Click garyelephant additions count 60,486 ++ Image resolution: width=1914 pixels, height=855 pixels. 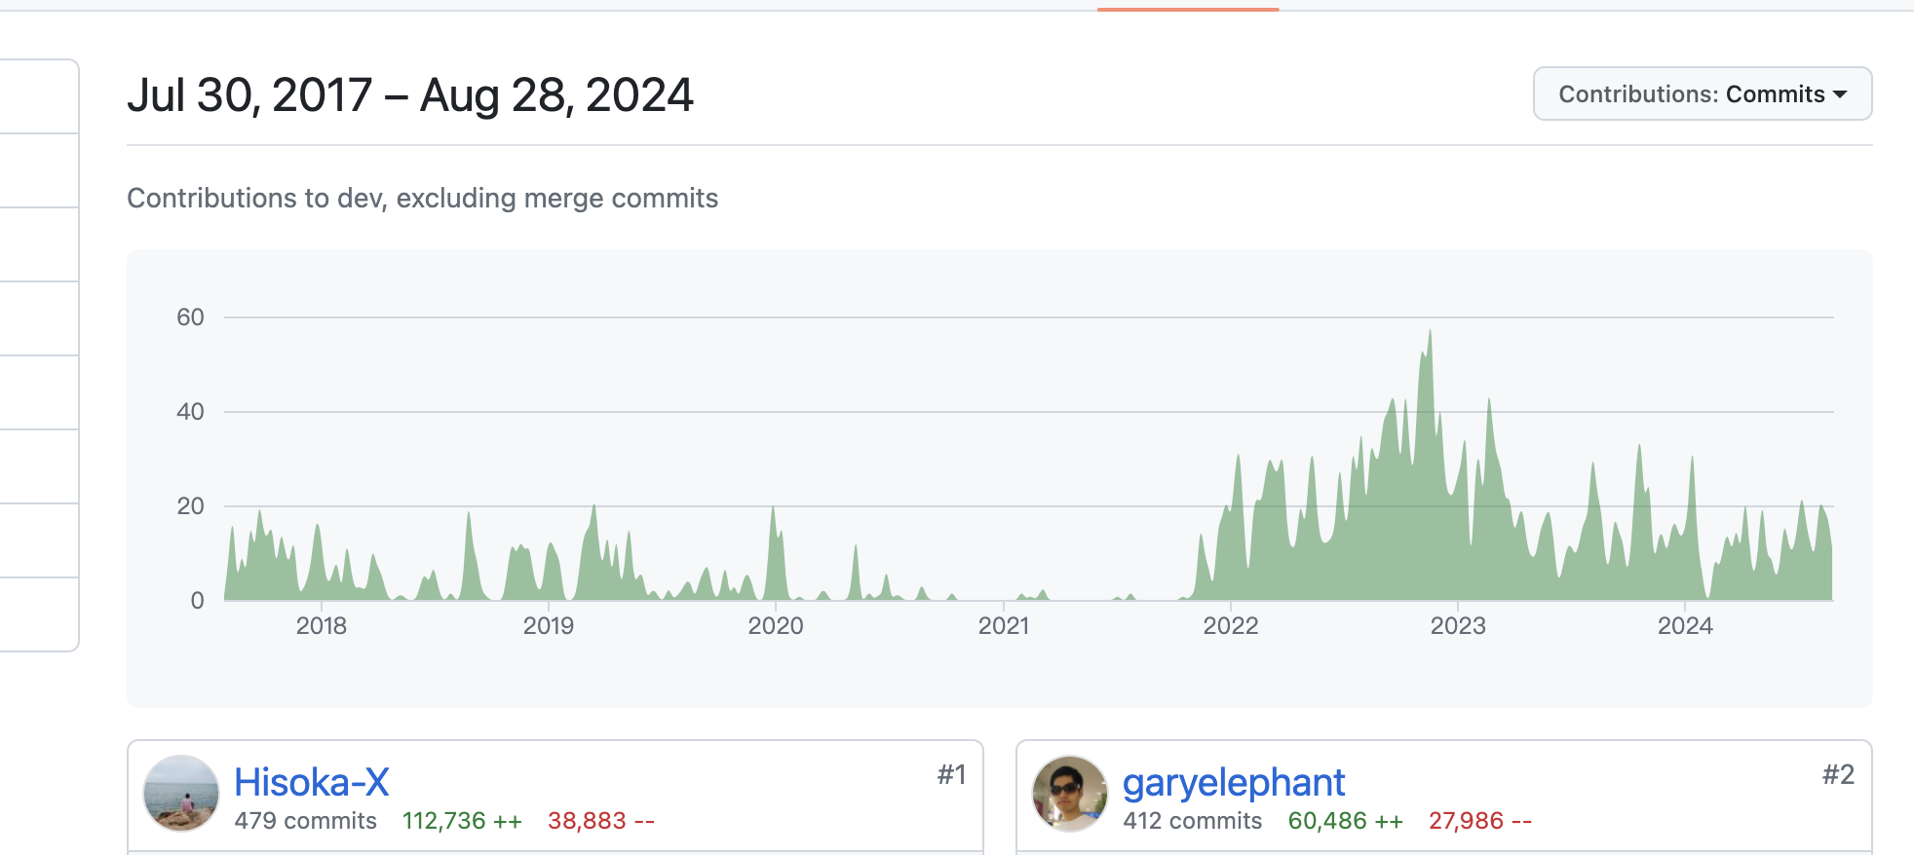[x=1346, y=821]
